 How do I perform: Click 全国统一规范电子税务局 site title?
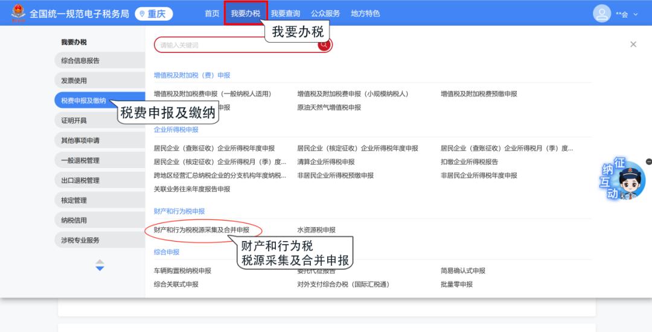[80, 14]
